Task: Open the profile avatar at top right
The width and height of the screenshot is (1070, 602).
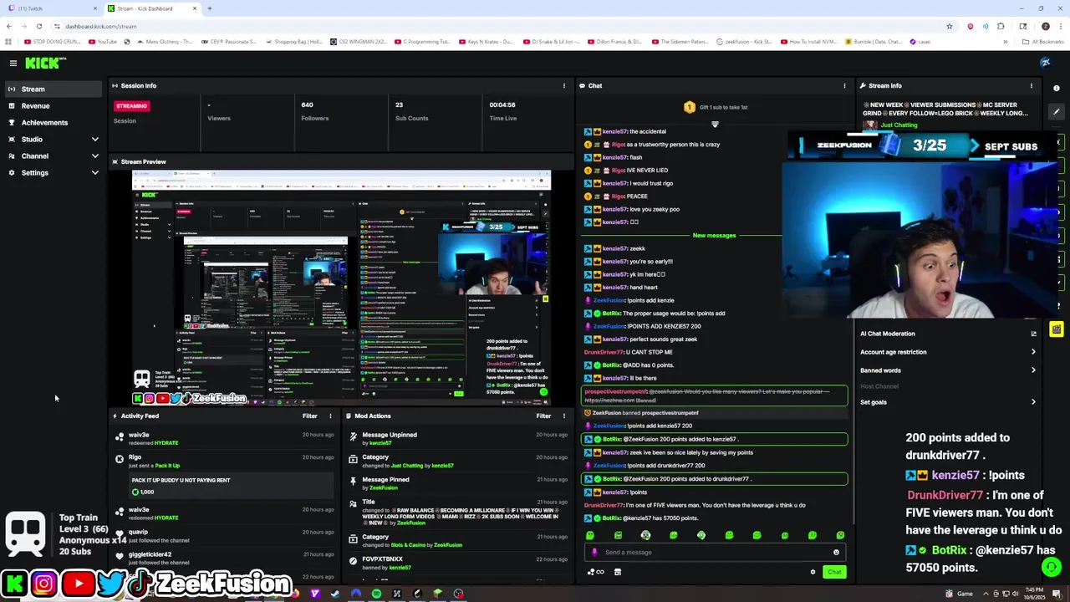Action: (x=1045, y=63)
